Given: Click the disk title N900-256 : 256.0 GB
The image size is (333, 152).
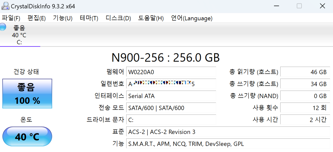Looking at the screenshot, I should 165,58.
